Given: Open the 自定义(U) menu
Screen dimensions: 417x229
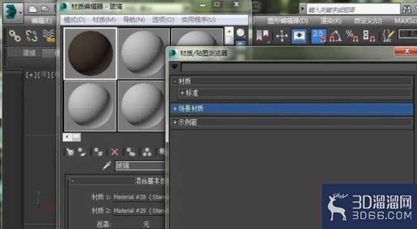Looking at the screenshot, I should point(368,21).
